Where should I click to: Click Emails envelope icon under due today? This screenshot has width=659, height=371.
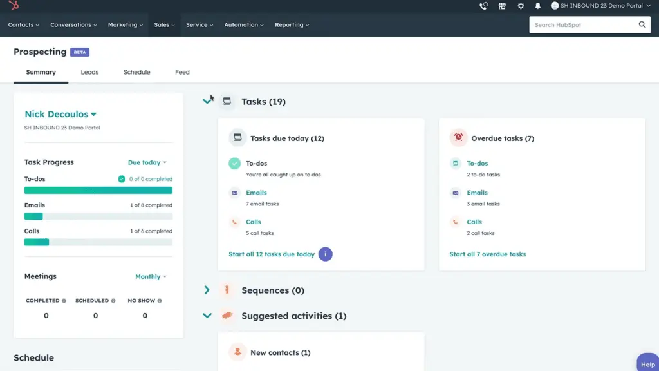coord(234,193)
